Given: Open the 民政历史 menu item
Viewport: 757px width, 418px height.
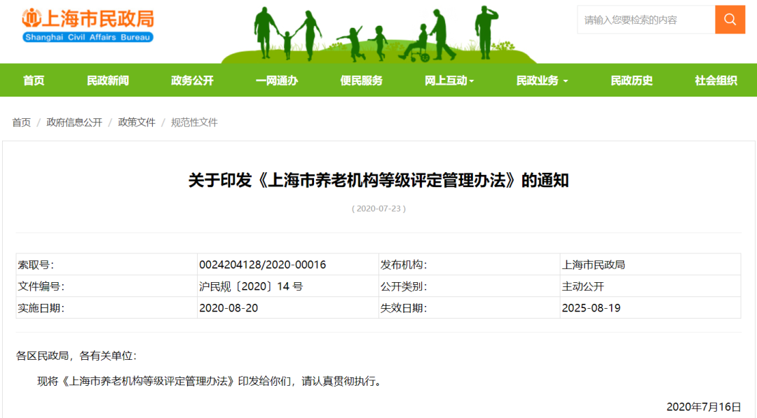Looking at the screenshot, I should 632,81.
